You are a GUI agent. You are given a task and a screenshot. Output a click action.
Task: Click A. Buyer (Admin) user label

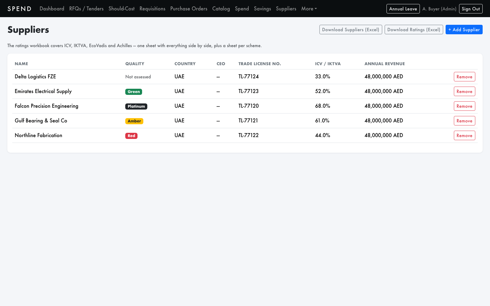click(439, 9)
